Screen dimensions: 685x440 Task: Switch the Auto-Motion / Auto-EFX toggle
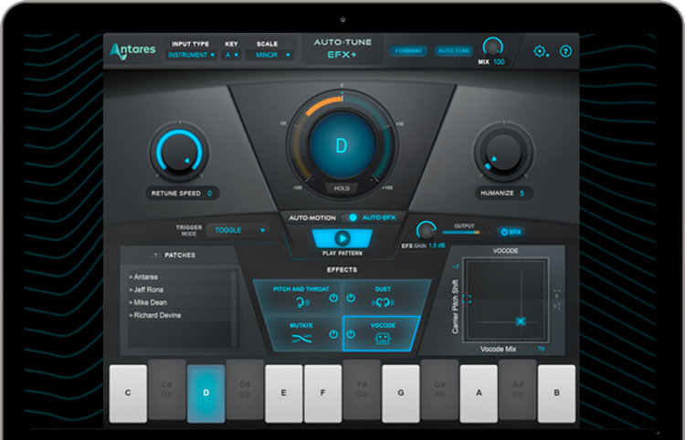click(x=350, y=218)
